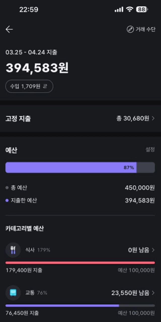This screenshot has width=161, height=322.
Task: Tap the 거래 수단 text button
Action: point(145,29)
